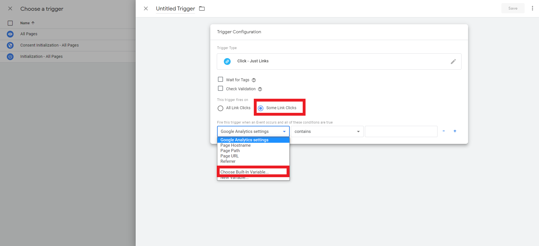The image size is (539, 246).
Task: Choose Page URL from the variable list
Action: (230, 156)
